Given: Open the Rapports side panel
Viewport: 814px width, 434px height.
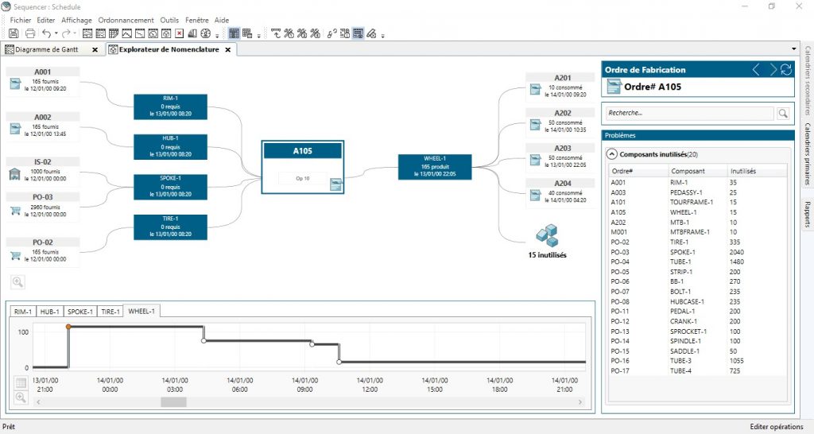Looking at the screenshot, I should click(x=808, y=214).
